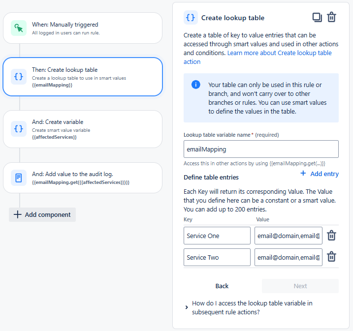Click the audit log document icon
The image size is (353, 331).
click(x=19, y=178)
